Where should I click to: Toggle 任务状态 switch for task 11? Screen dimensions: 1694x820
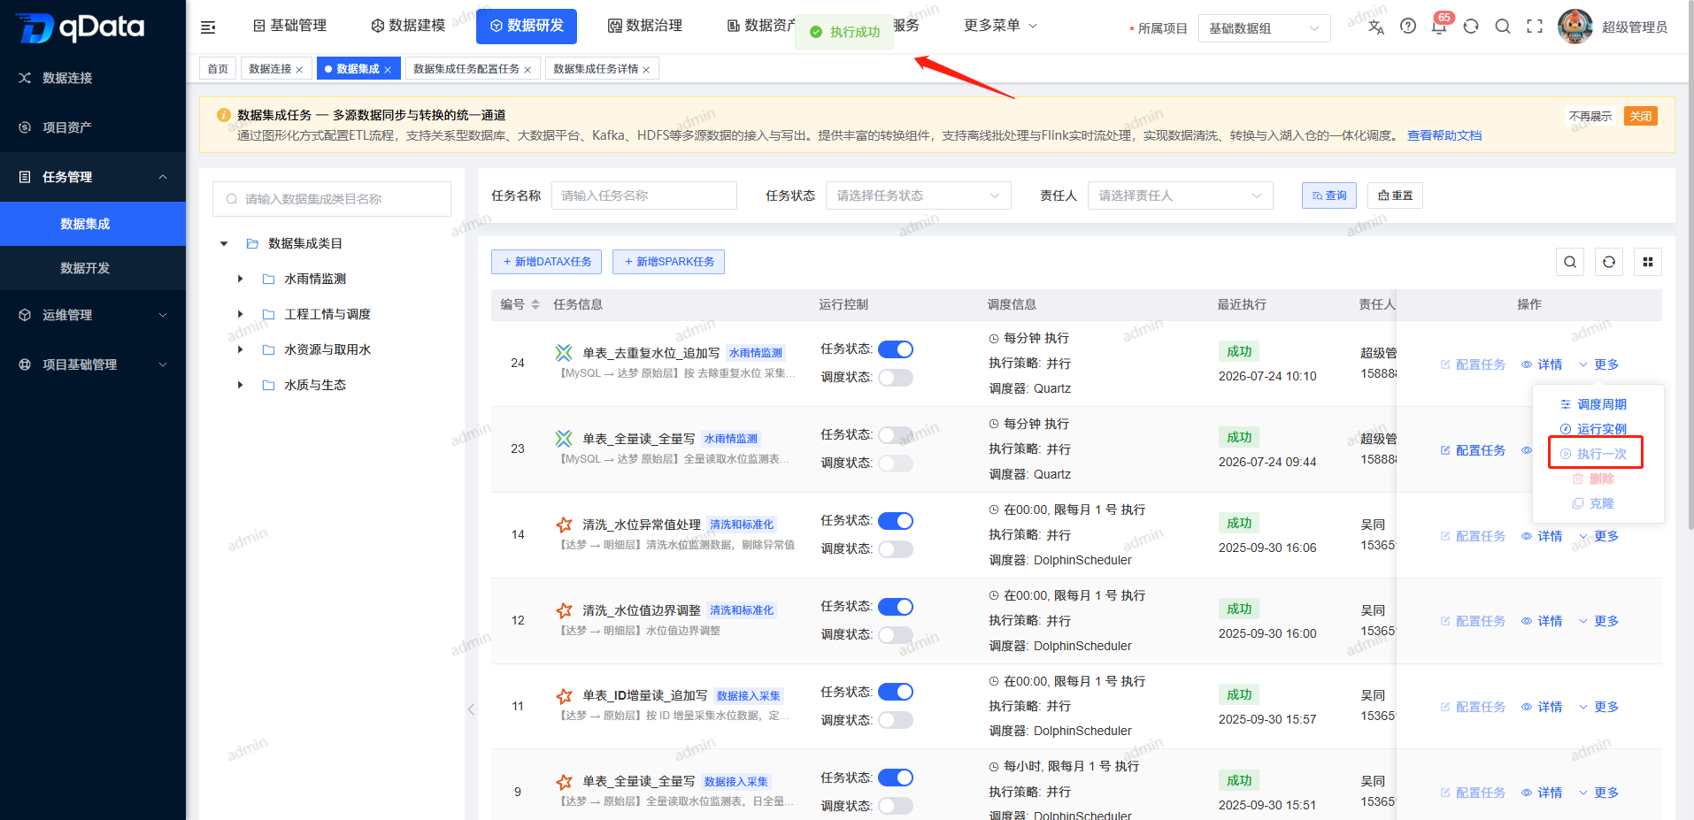896,692
